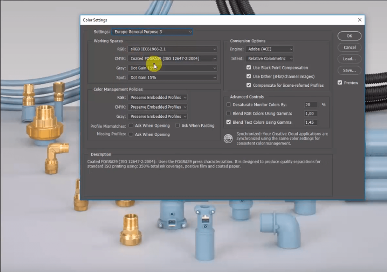Open the RGB working space dropdown

pyautogui.click(x=172, y=49)
